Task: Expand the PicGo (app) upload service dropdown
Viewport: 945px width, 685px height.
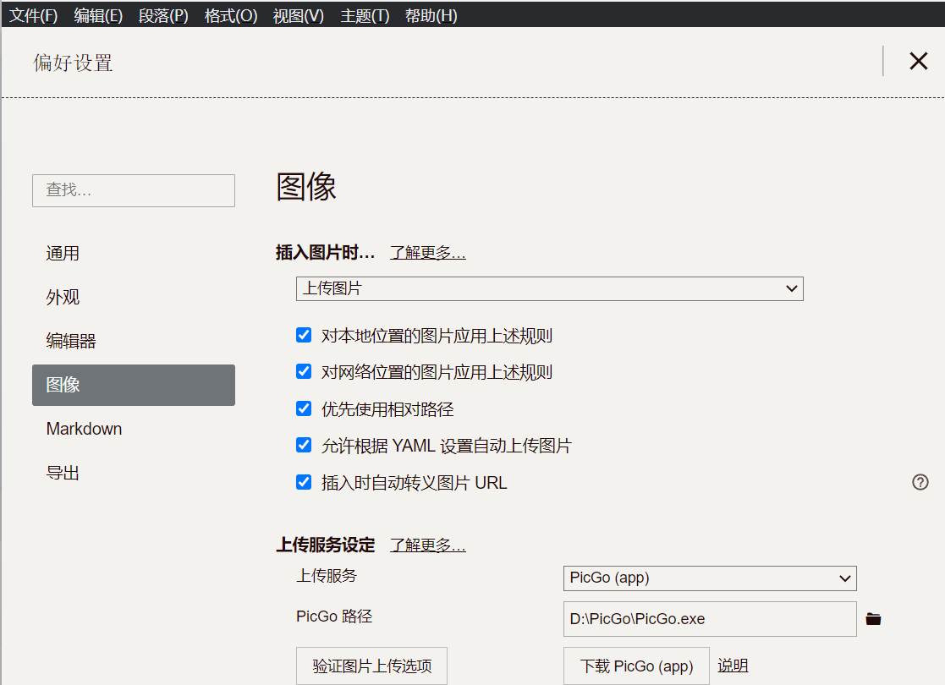Action: coord(709,578)
